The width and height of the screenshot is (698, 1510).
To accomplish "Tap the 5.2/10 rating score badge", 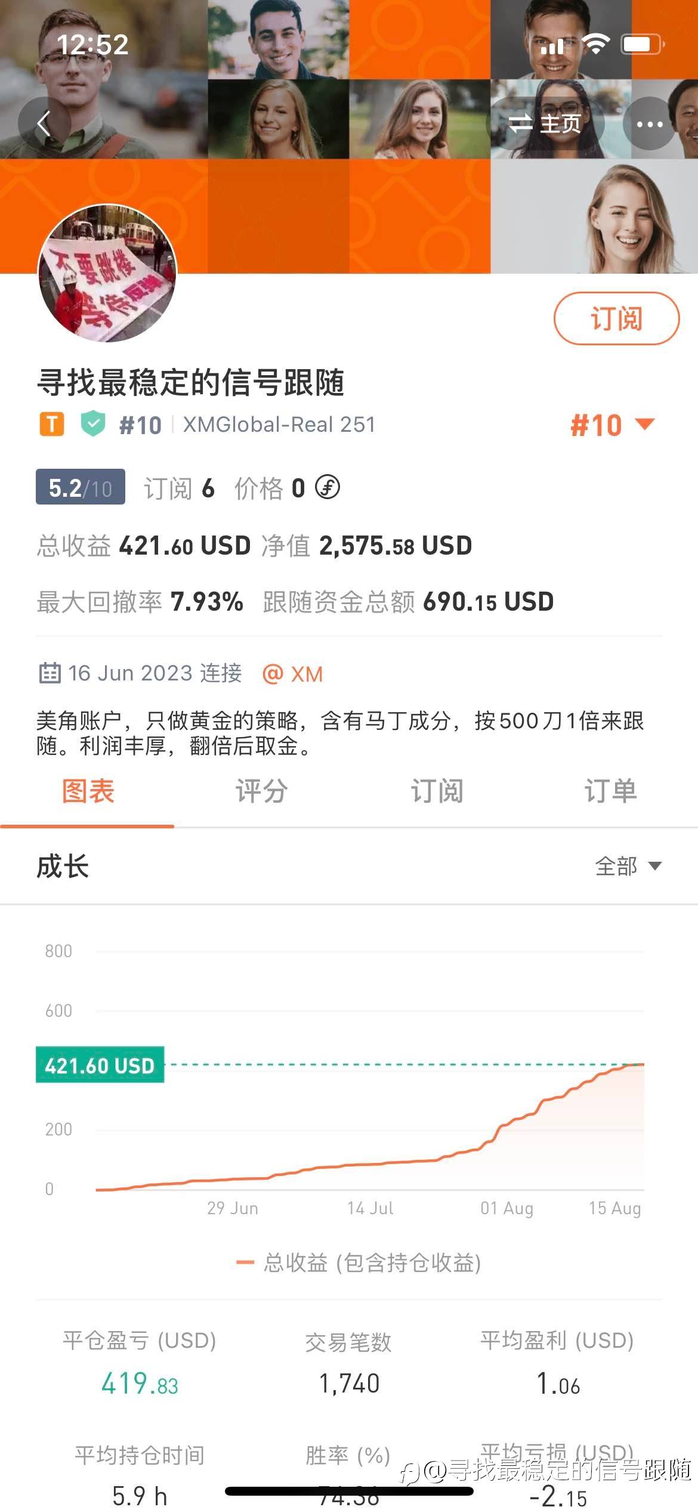I will [x=81, y=487].
